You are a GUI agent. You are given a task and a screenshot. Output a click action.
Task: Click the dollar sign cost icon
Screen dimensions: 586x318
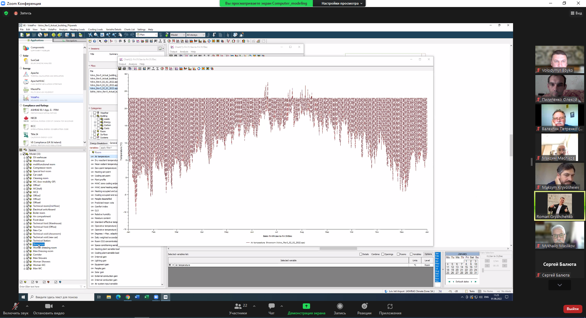[x=125, y=41]
